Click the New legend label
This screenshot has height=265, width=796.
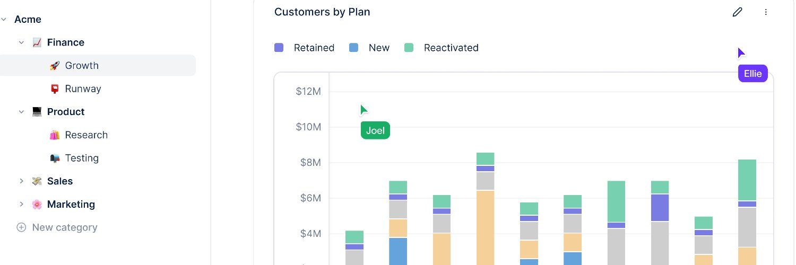click(379, 48)
